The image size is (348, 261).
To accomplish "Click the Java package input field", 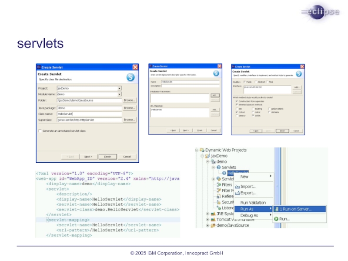I will click(89, 108).
